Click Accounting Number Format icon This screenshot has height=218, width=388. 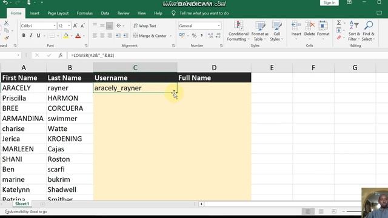(182, 36)
